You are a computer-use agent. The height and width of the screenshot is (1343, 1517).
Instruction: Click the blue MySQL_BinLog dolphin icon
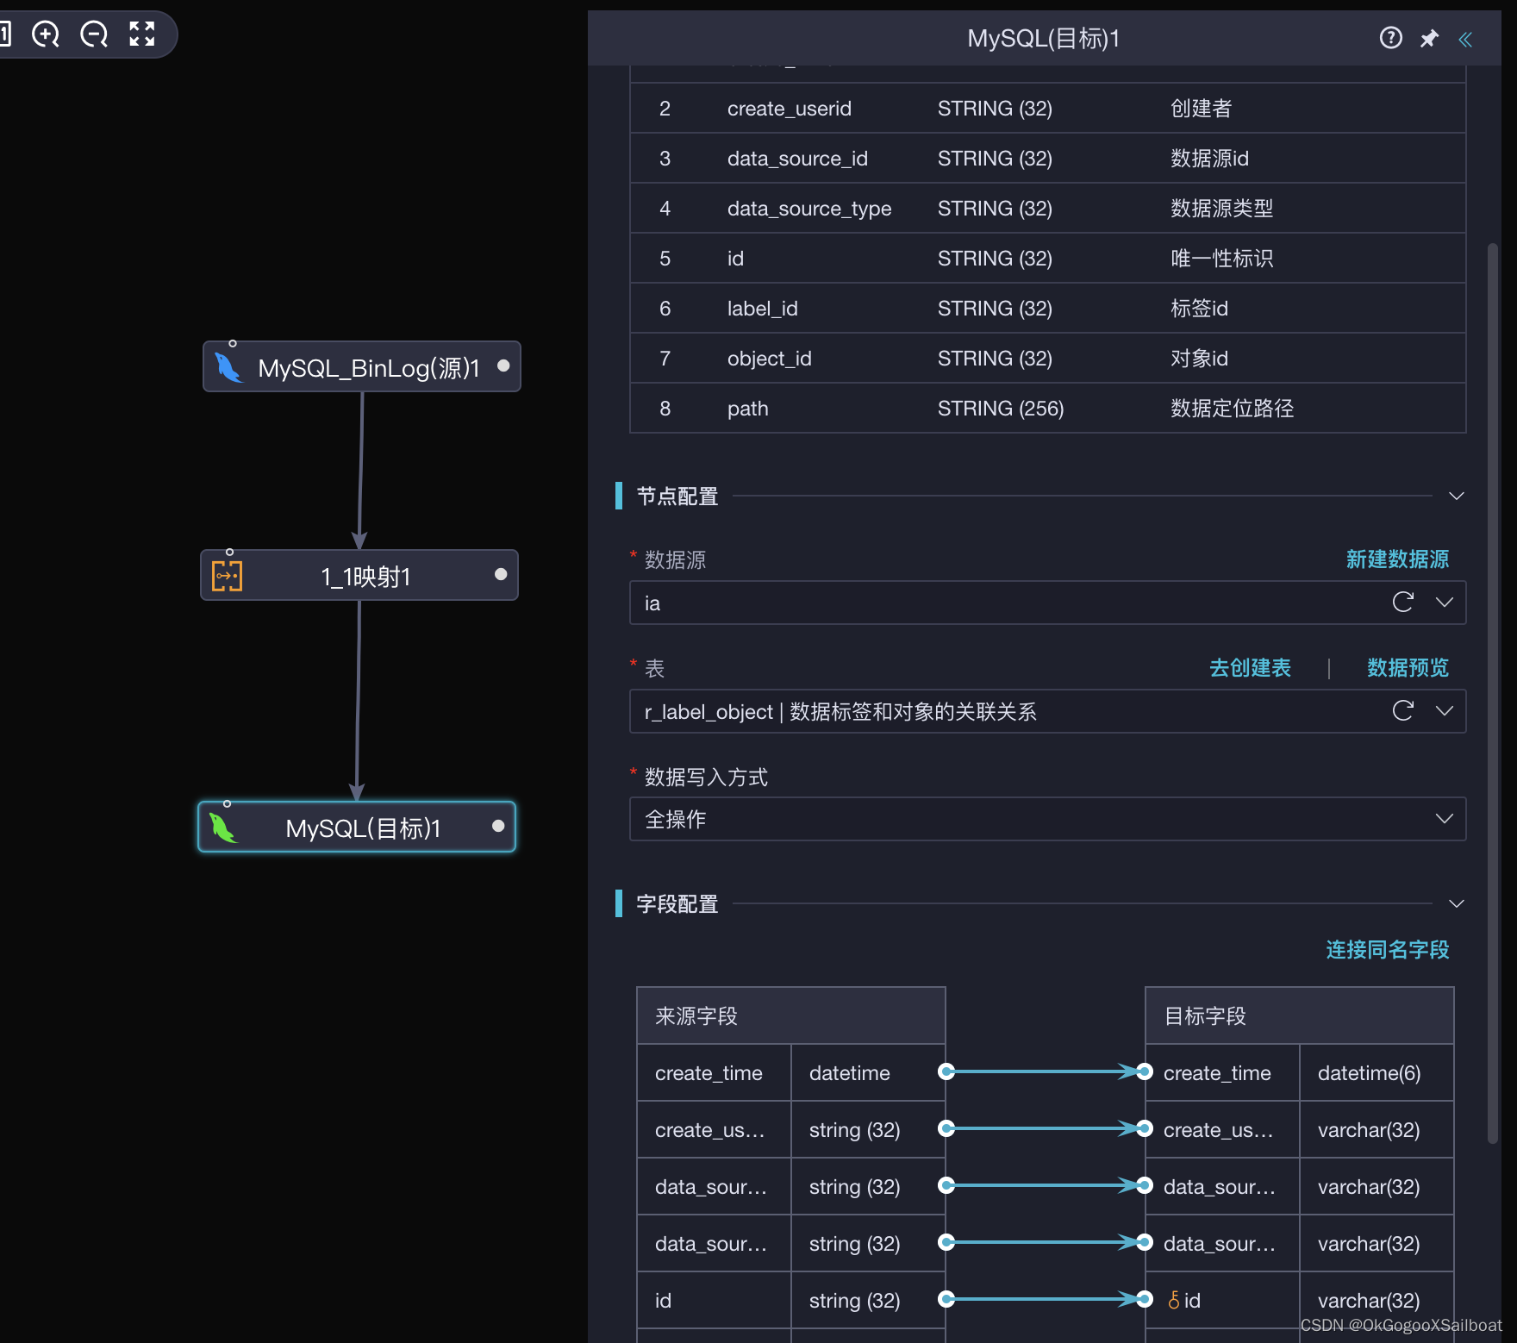pyautogui.click(x=228, y=367)
